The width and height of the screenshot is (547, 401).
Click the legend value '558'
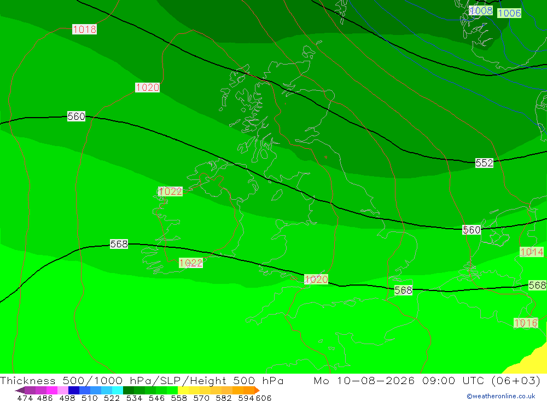pos(179,398)
